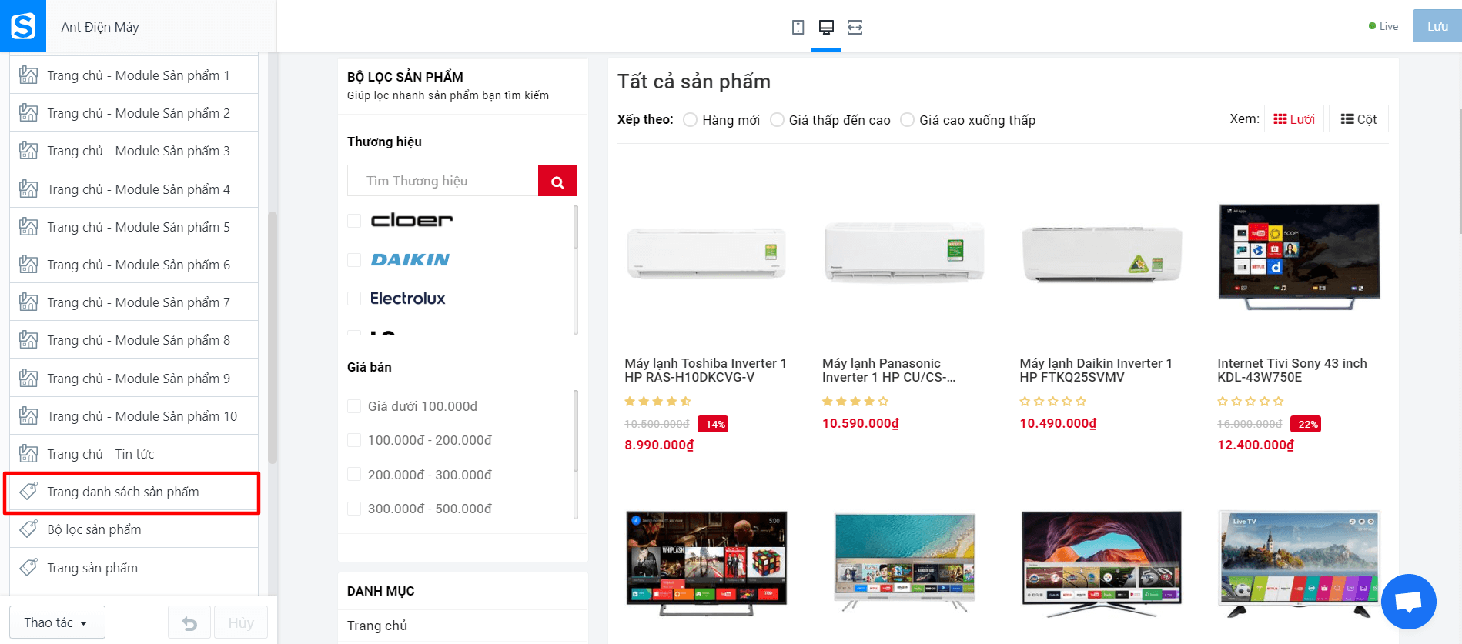Select desktop preview icon
1462x644 pixels.
coord(826,27)
